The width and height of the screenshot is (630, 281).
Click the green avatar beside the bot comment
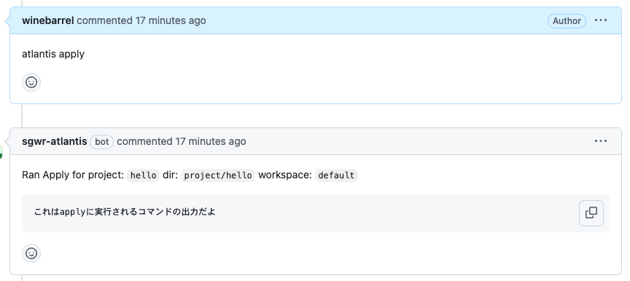pyautogui.click(x=1, y=151)
